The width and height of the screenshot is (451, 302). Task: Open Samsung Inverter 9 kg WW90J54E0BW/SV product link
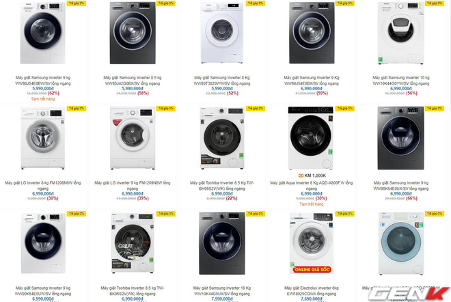43,81
